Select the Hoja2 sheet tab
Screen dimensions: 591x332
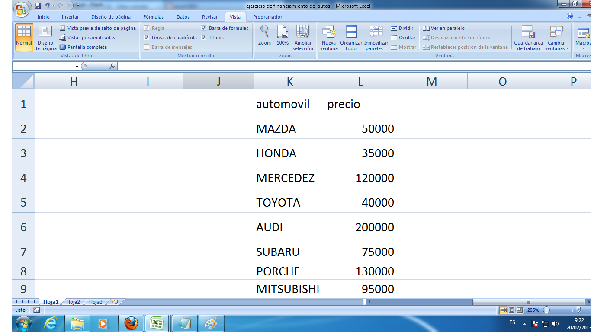pyautogui.click(x=72, y=302)
